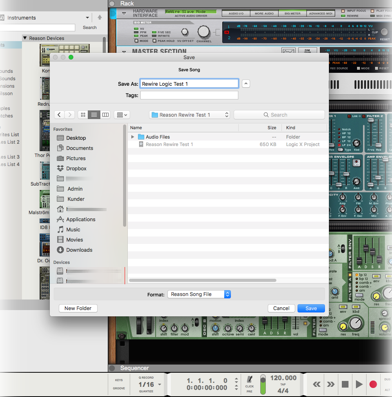
Task: Click the Rewind transport icon
Action: pos(317,384)
